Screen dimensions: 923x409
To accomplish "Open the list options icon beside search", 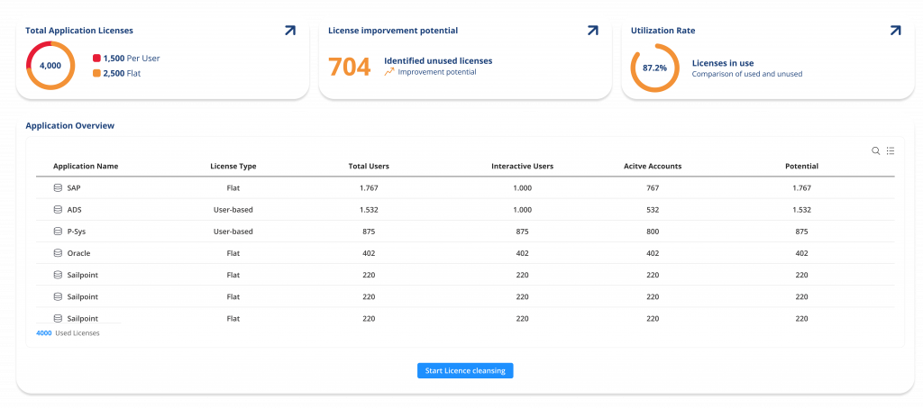I will (890, 150).
